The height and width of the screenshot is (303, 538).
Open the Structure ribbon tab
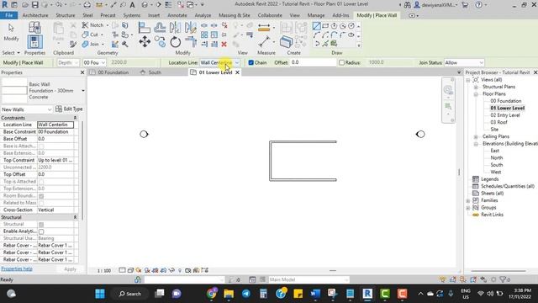coord(66,15)
